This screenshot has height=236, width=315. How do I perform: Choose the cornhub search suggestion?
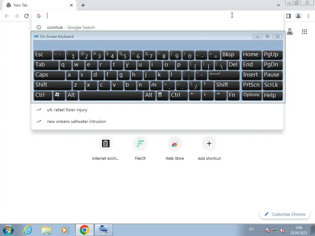tap(157, 27)
